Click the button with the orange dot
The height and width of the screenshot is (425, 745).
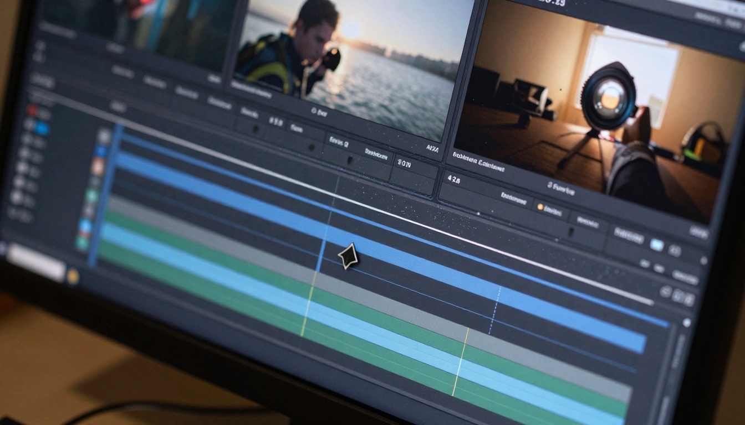[549, 209]
